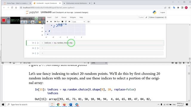
Task: Open the Cell menu
Action: pos(56,17)
